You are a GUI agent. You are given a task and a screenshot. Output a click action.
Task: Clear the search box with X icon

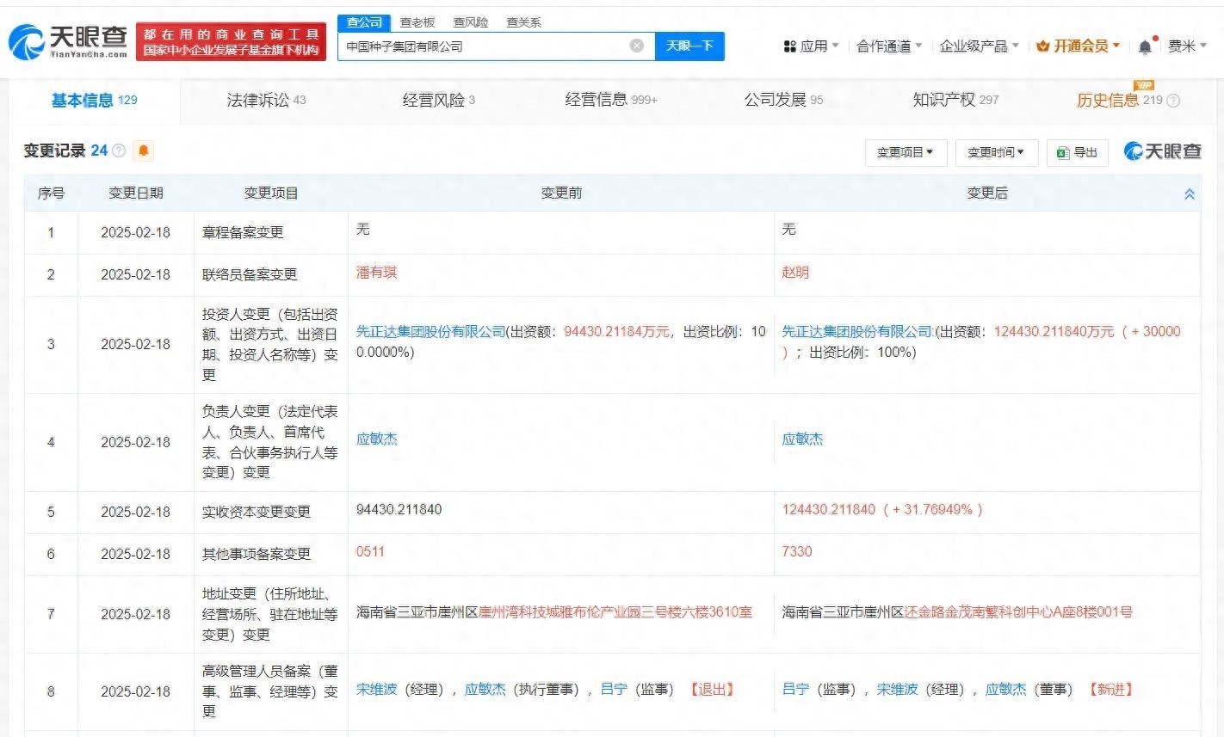[x=636, y=46]
